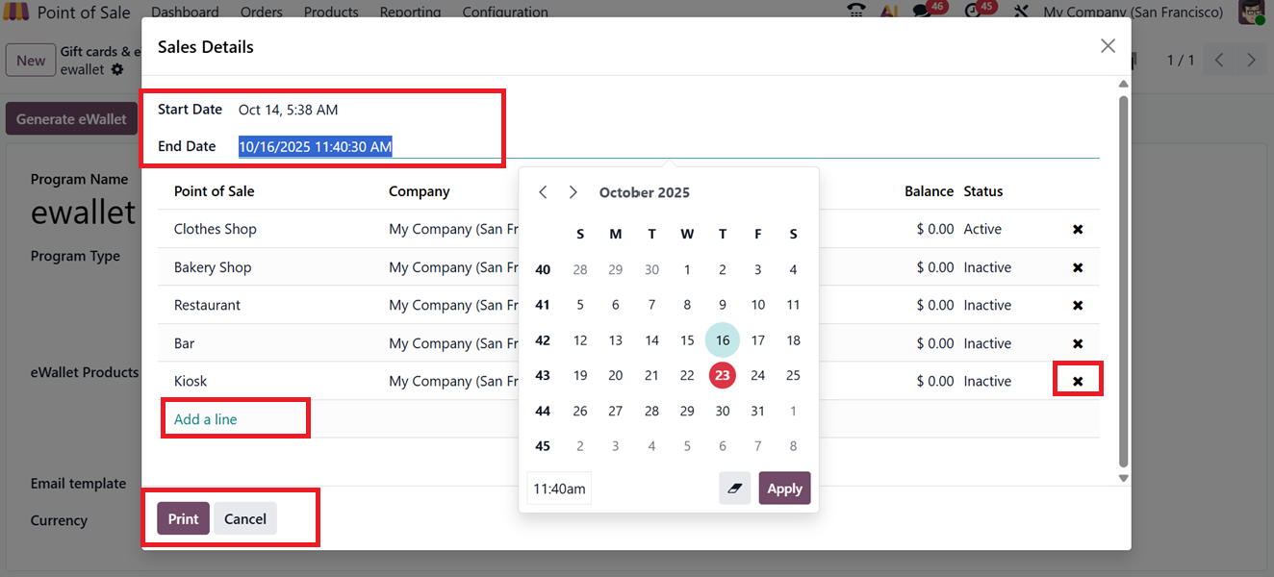Open the 11:40am time picker
This screenshot has height=577, width=1274.
tap(559, 489)
